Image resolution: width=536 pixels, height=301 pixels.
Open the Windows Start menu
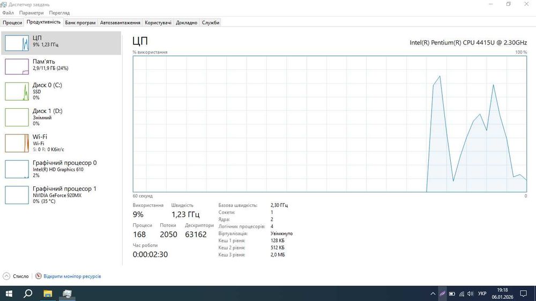point(9,294)
